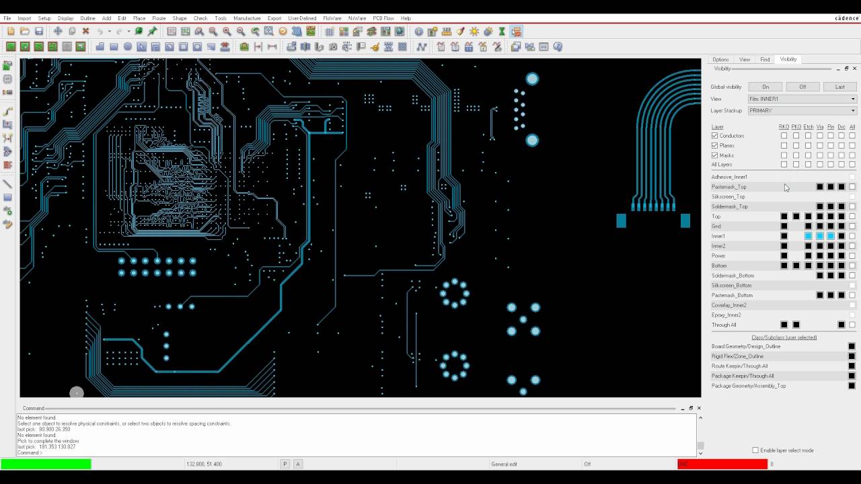
Task: Click the Copy icon in toolbar
Action: click(72, 32)
